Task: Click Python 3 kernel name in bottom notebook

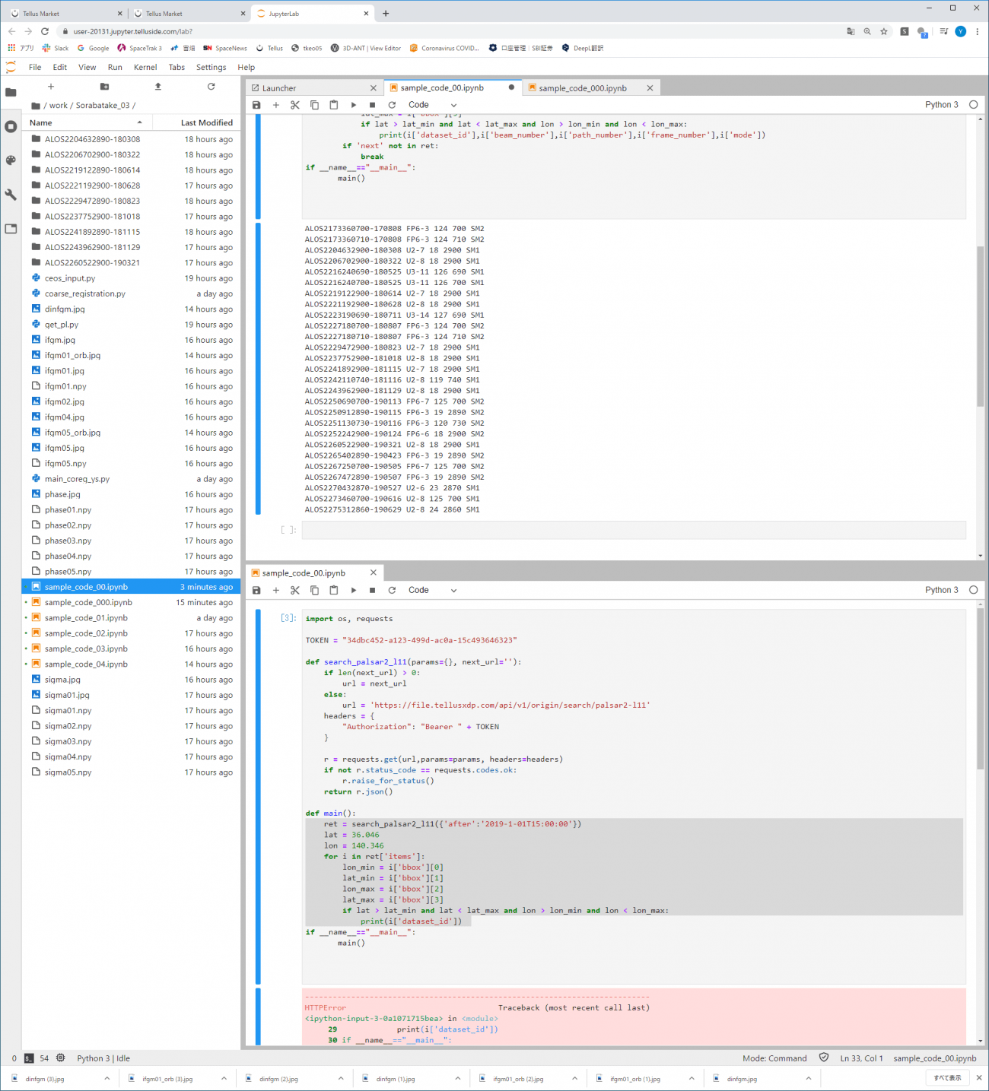Action: tap(942, 590)
